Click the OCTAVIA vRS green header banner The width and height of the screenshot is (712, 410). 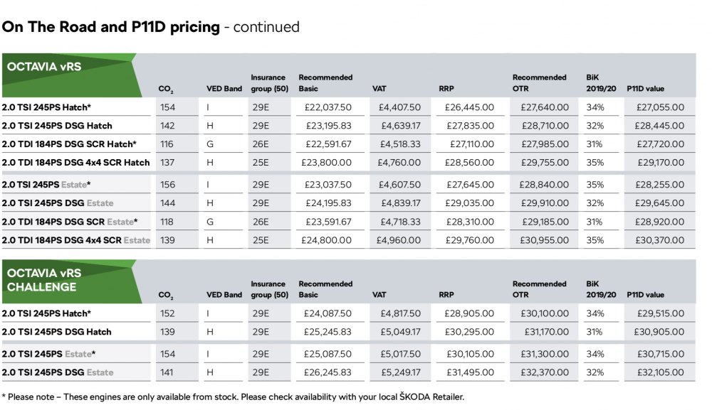tap(70, 75)
